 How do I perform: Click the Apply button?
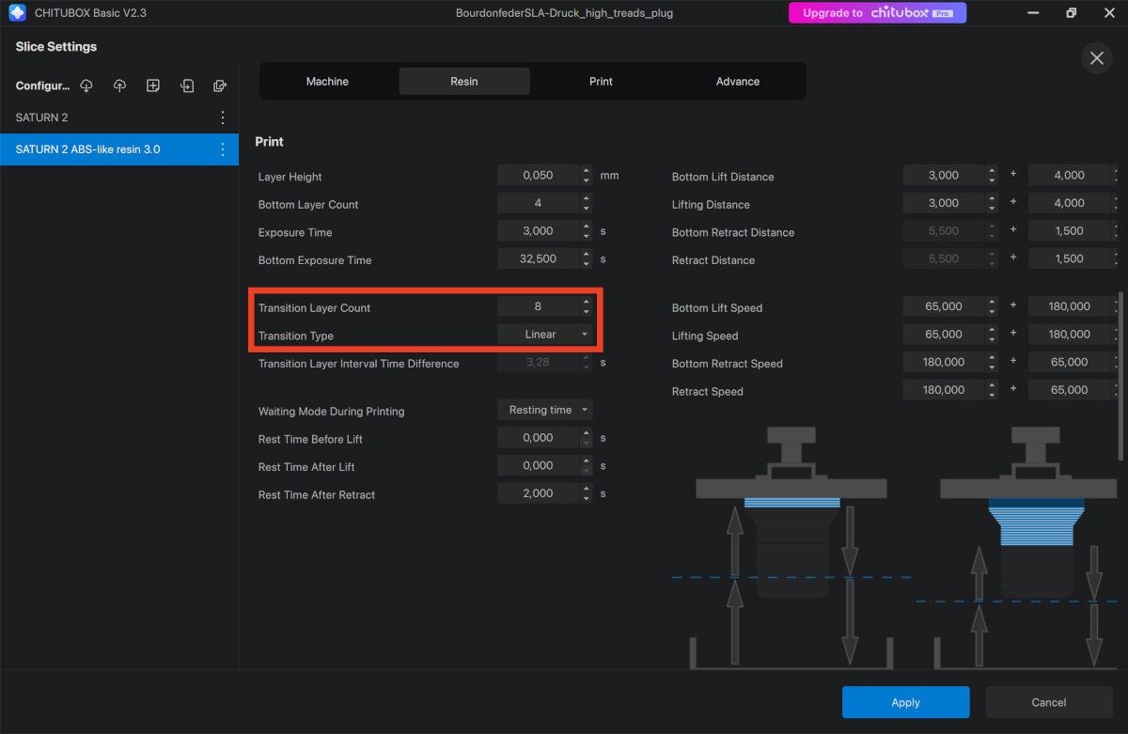click(x=905, y=702)
